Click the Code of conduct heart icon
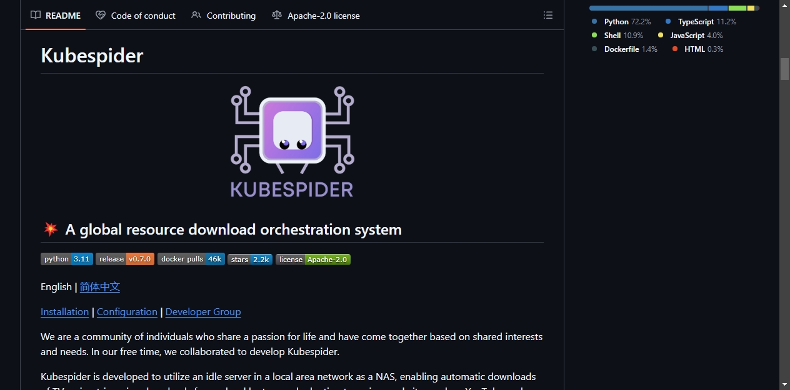Viewport: 790px width, 390px height. click(101, 15)
